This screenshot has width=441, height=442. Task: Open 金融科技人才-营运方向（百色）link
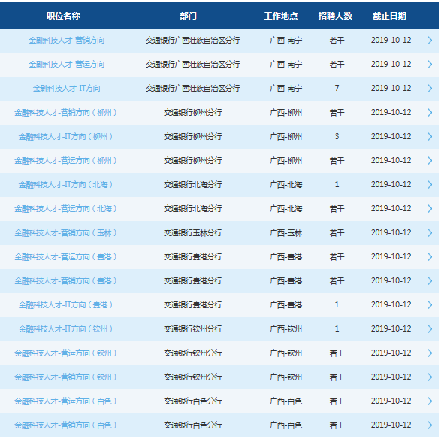pyautogui.click(x=65, y=401)
